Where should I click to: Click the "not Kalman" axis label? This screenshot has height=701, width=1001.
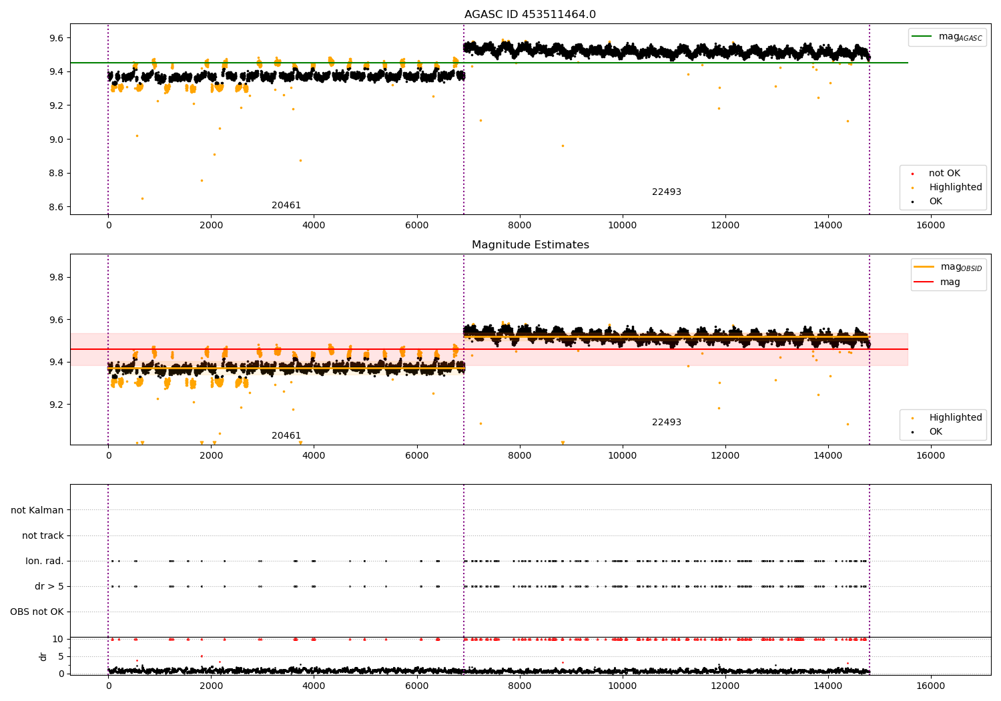tap(37, 510)
